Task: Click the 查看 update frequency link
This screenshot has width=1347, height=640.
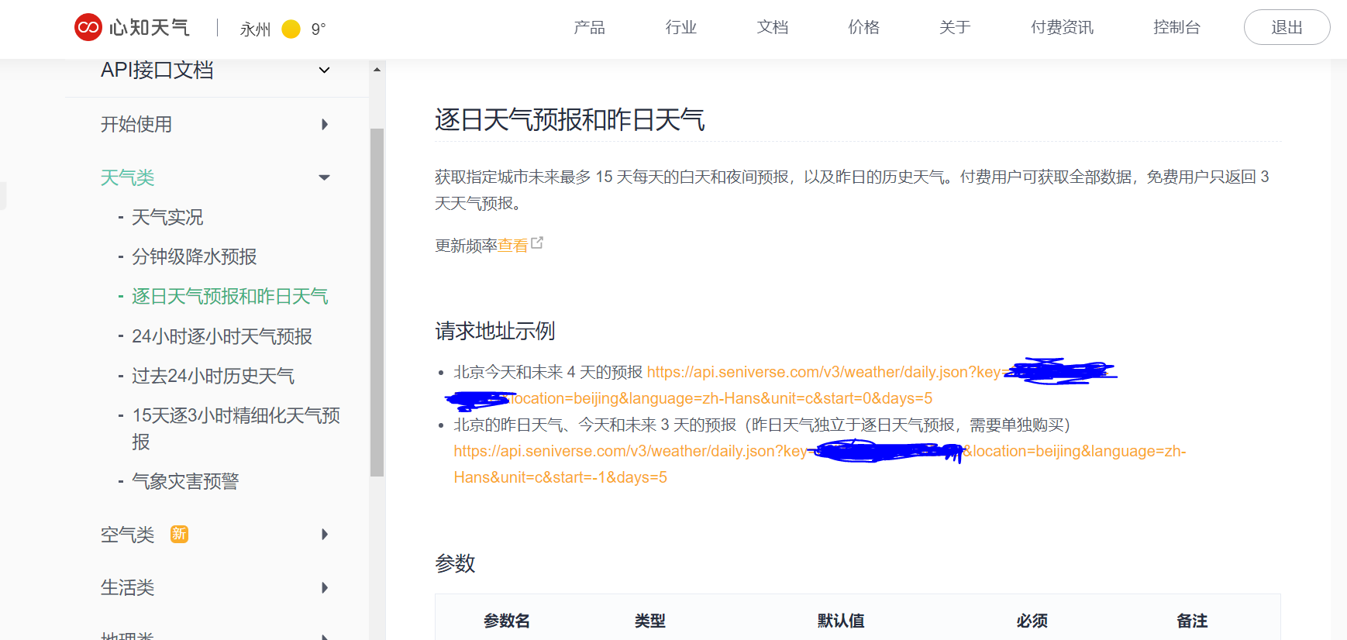Action: (512, 246)
